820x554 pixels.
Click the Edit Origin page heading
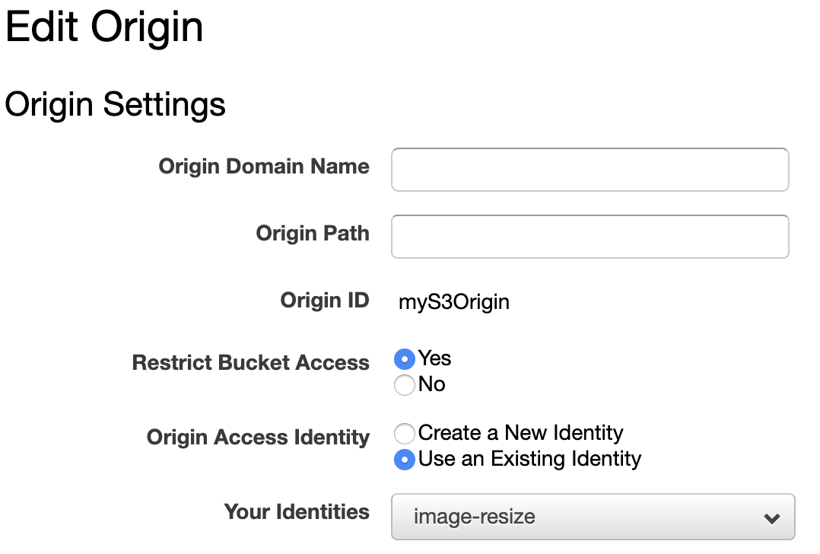[104, 27]
